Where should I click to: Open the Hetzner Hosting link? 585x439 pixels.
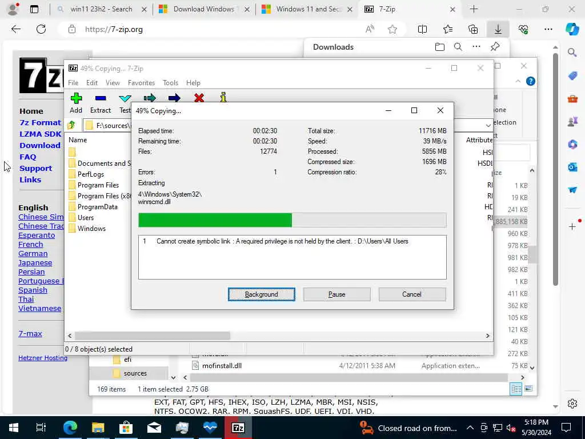(x=43, y=358)
